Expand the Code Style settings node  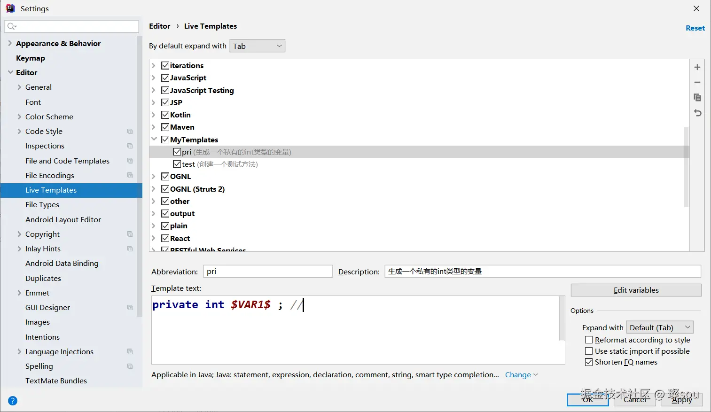(x=19, y=131)
